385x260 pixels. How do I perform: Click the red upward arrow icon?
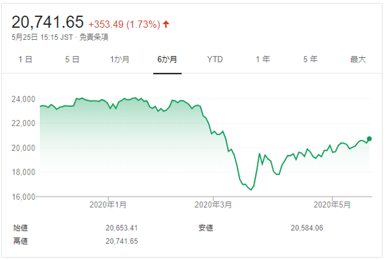pyautogui.click(x=166, y=24)
